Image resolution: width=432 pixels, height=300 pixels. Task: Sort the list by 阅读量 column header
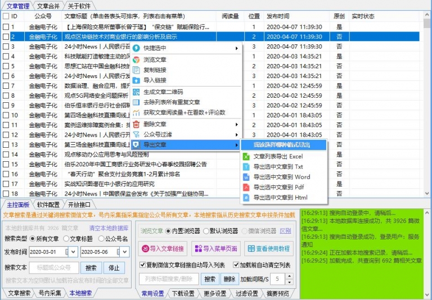point(230,16)
